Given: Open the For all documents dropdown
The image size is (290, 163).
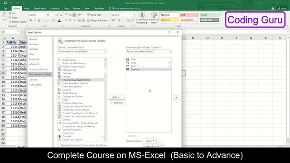Looking at the screenshot, I should (149, 51).
